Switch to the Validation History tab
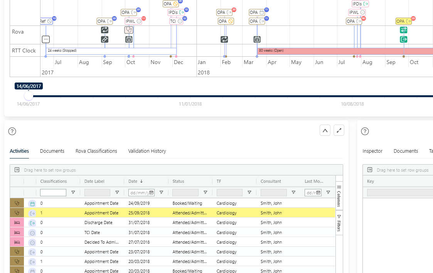Image resolution: width=433 pixels, height=273 pixels. point(147,151)
